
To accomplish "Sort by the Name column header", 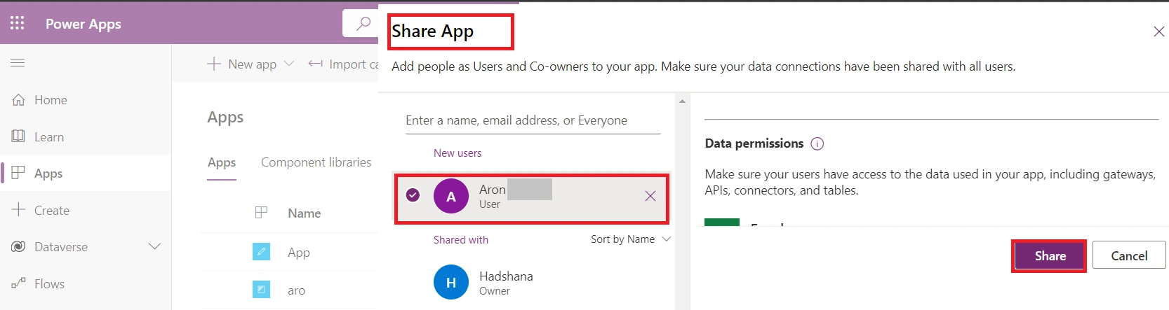I will coord(305,213).
